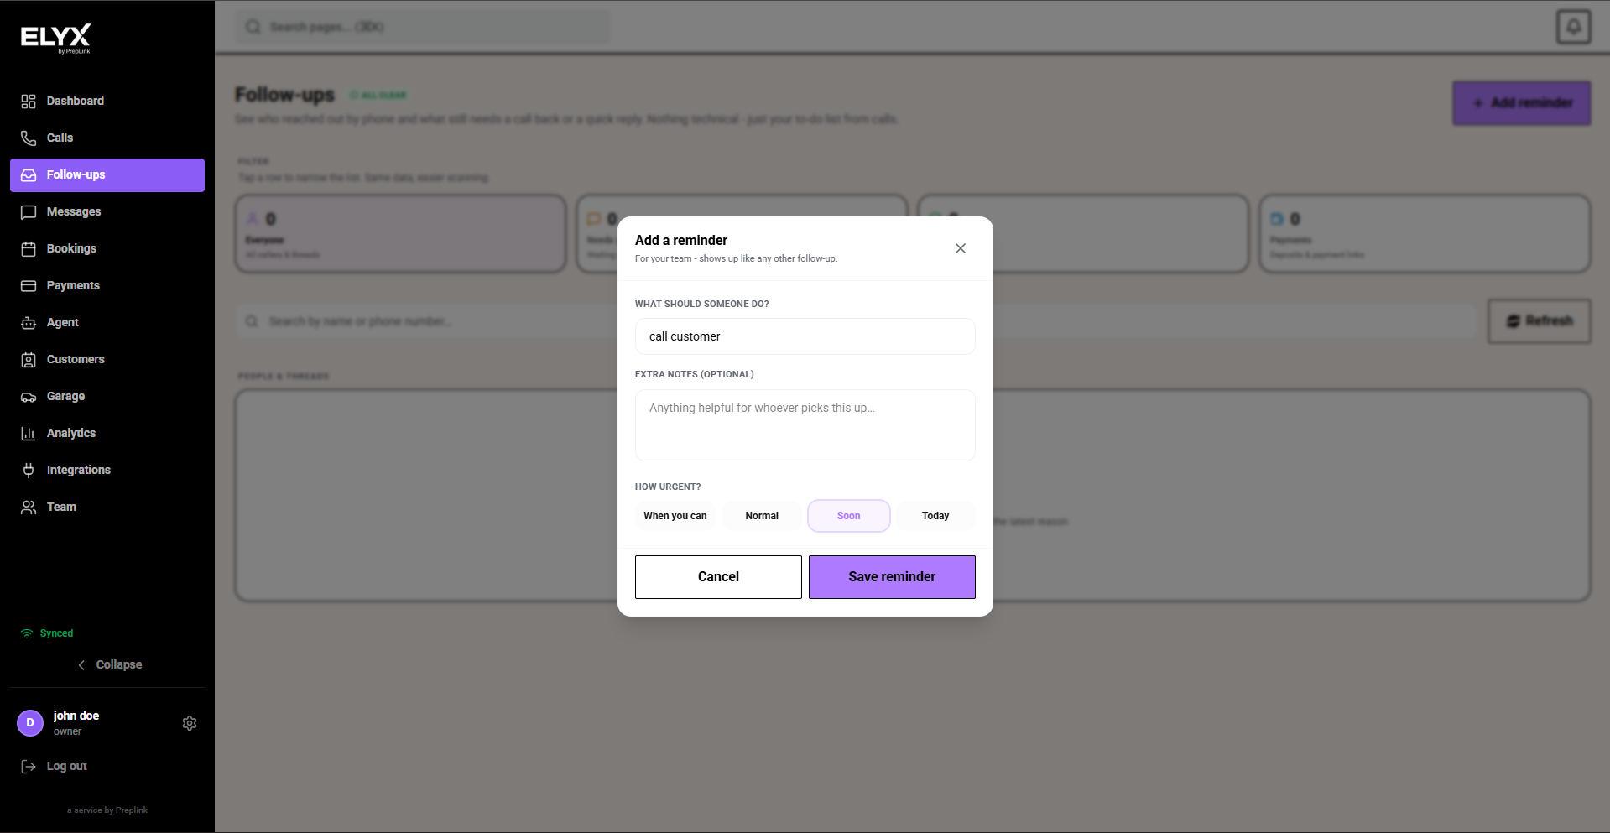Click the Analytics menu label
The height and width of the screenshot is (833, 1610).
tap(71, 434)
